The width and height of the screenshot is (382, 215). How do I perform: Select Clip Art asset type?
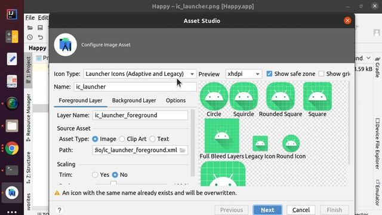click(122, 139)
